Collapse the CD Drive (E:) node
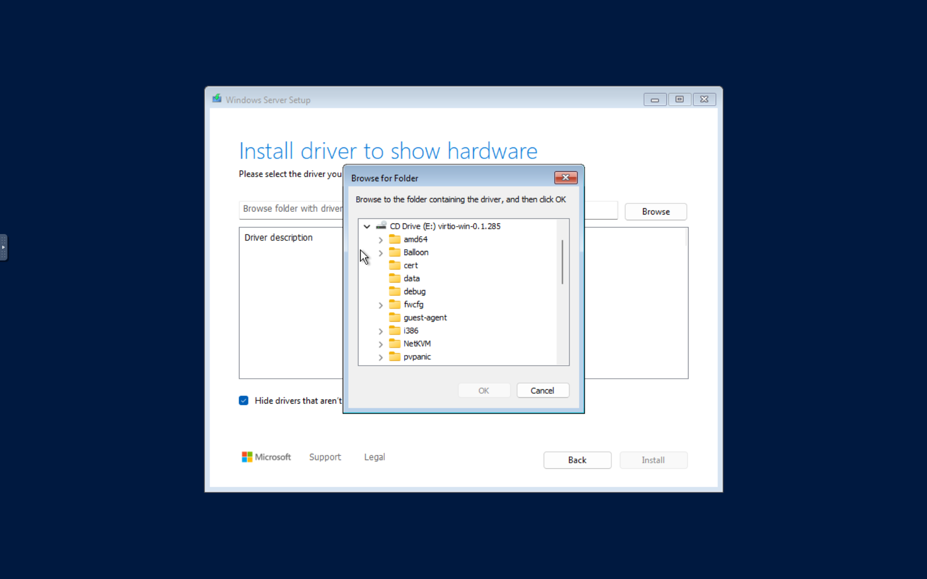This screenshot has height=579, width=927. coord(367,226)
